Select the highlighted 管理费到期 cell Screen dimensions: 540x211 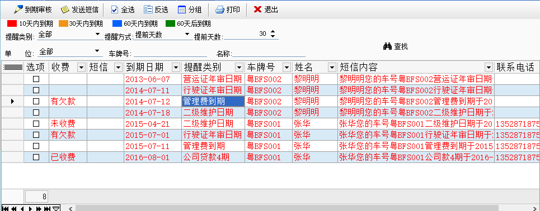pos(213,102)
